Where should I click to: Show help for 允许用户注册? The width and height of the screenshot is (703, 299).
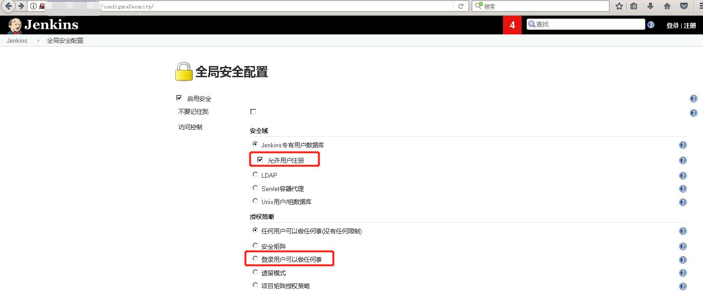tap(683, 160)
